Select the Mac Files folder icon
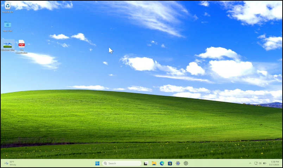The width and height of the screenshot is (283, 168). pyautogui.click(x=8, y=26)
